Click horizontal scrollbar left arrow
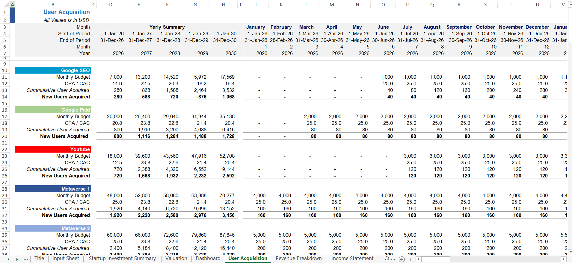This screenshot has width=572, height=263. point(419,259)
